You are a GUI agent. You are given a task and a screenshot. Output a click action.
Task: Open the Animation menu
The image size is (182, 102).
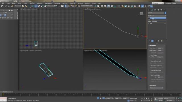pyautogui.click(x=40, y=3)
